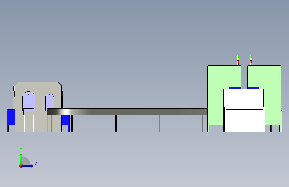Select the right signal tower light

251,60
